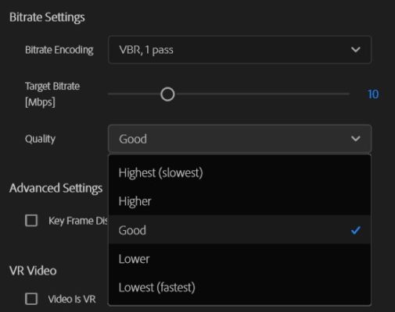The height and width of the screenshot is (312, 395).
Task: Click the chevron arrow of Quality dropdown
Action: 356,139
